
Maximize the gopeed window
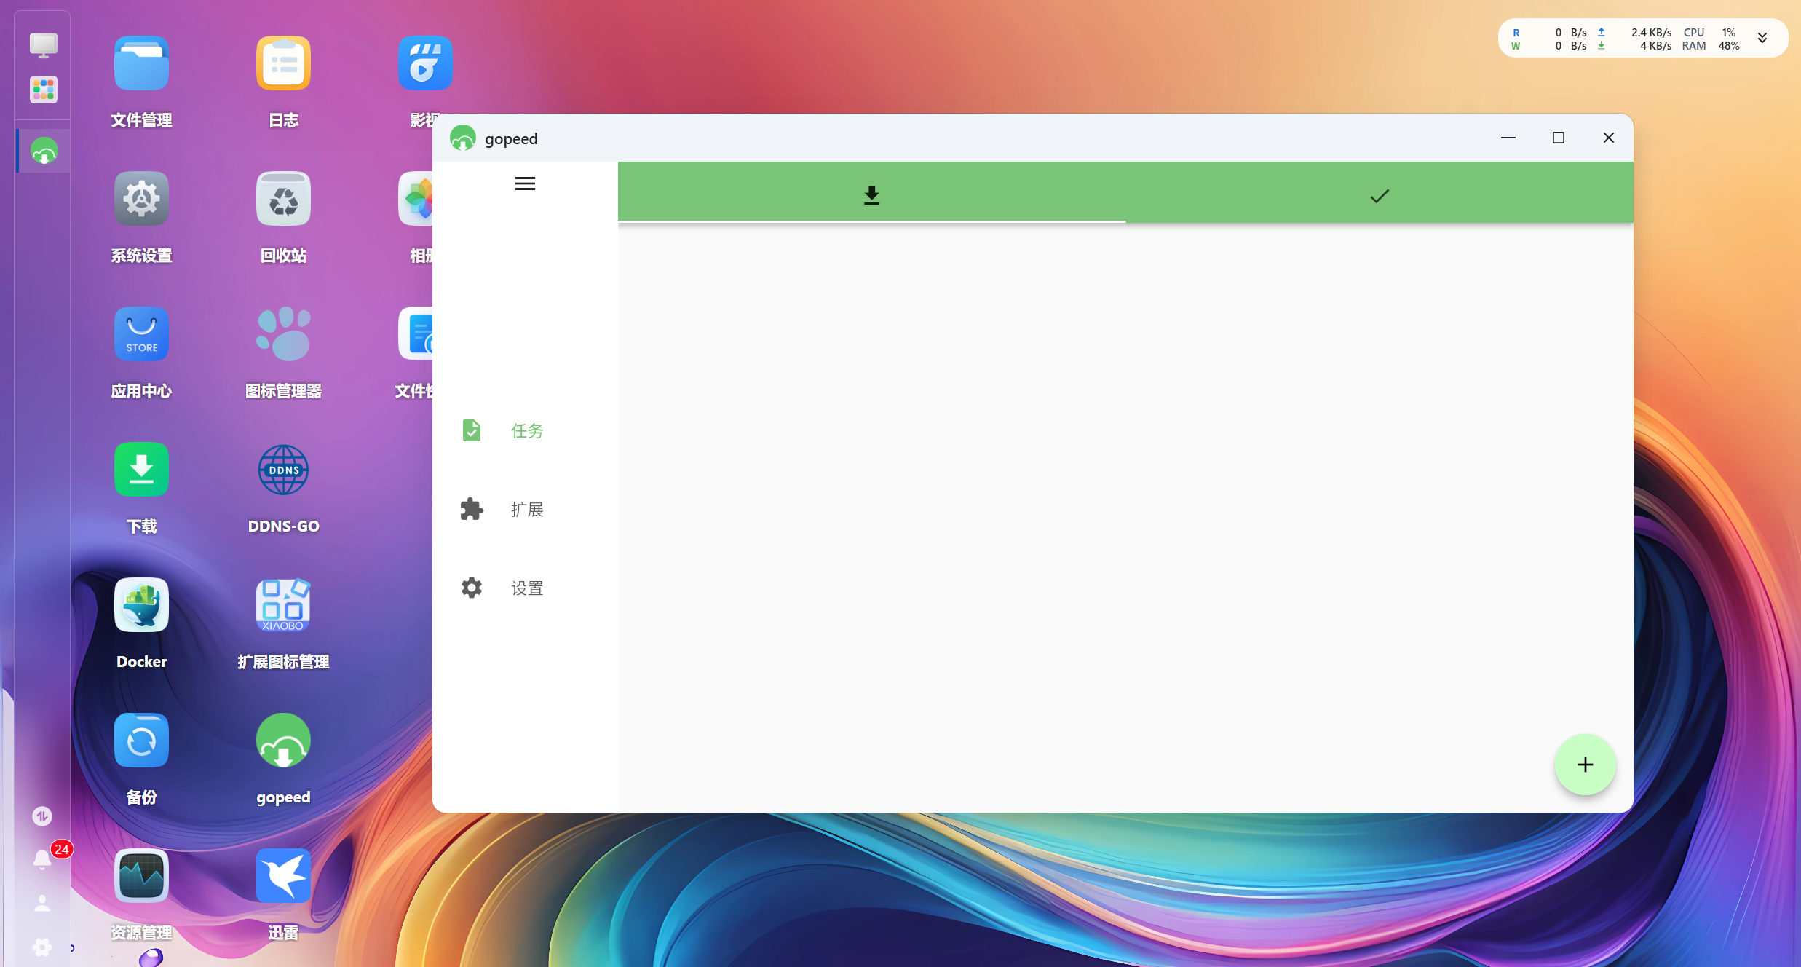tap(1559, 138)
